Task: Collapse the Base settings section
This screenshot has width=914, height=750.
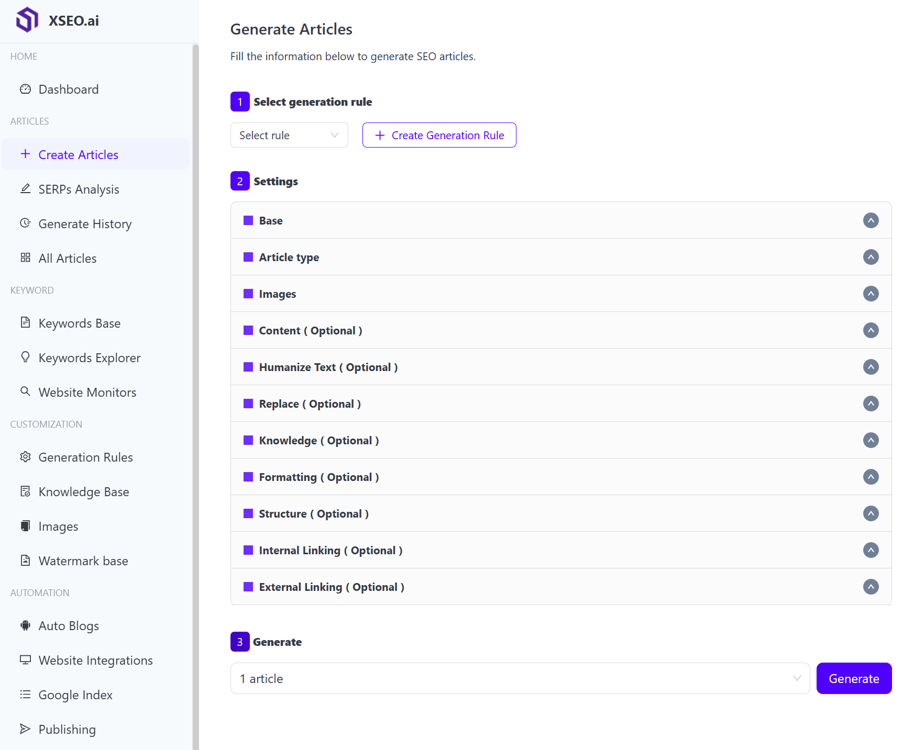Action: point(871,220)
